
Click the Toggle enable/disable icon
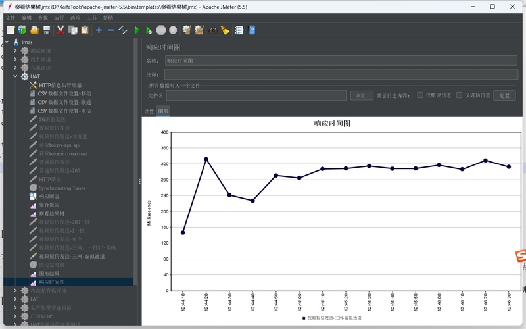(123, 30)
